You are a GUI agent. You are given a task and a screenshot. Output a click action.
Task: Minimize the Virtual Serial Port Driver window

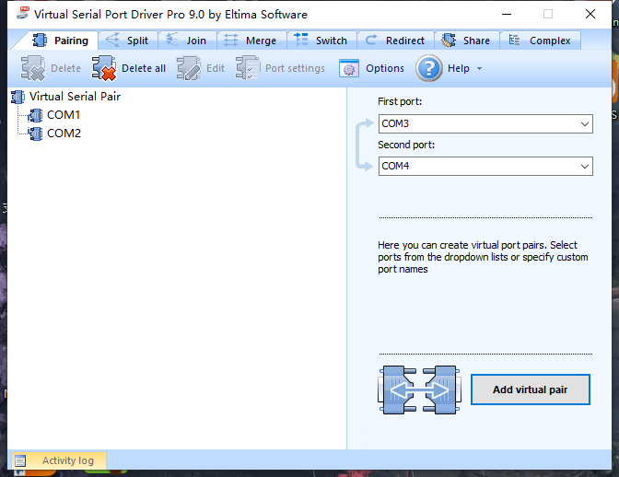(x=507, y=14)
